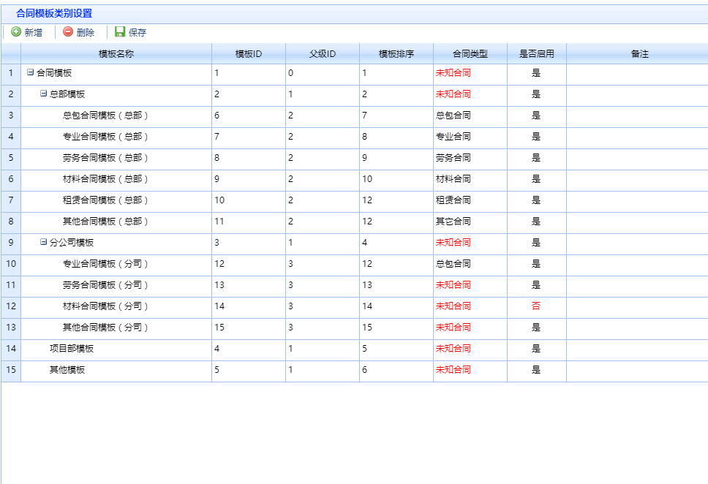Click the 模板排序 column header

coord(396,53)
